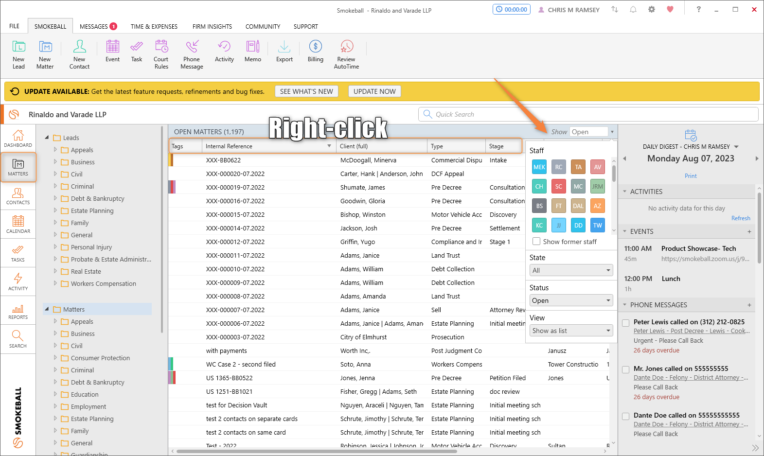The image size is (764, 456).
Task: Open the Search sidebar view
Action: click(18, 339)
